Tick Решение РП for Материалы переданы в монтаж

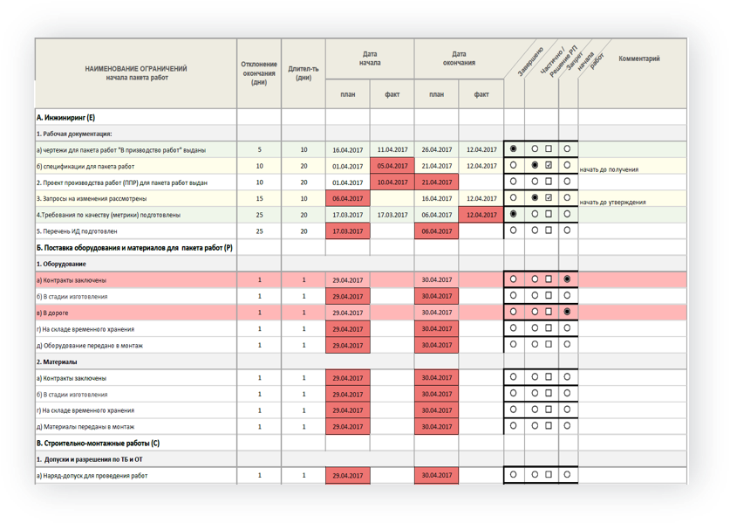(549, 425)
